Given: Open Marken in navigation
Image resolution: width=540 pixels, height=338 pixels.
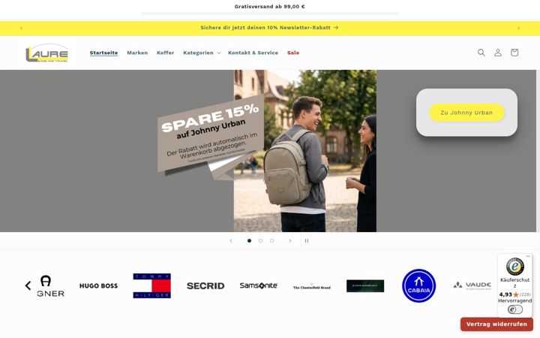Looking at the screenshot, I should click(137, 53).
